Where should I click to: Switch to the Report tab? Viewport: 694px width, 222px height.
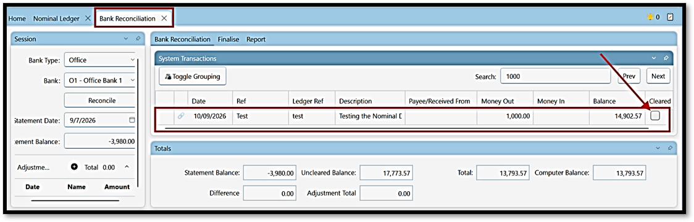[x=256, y=39]
